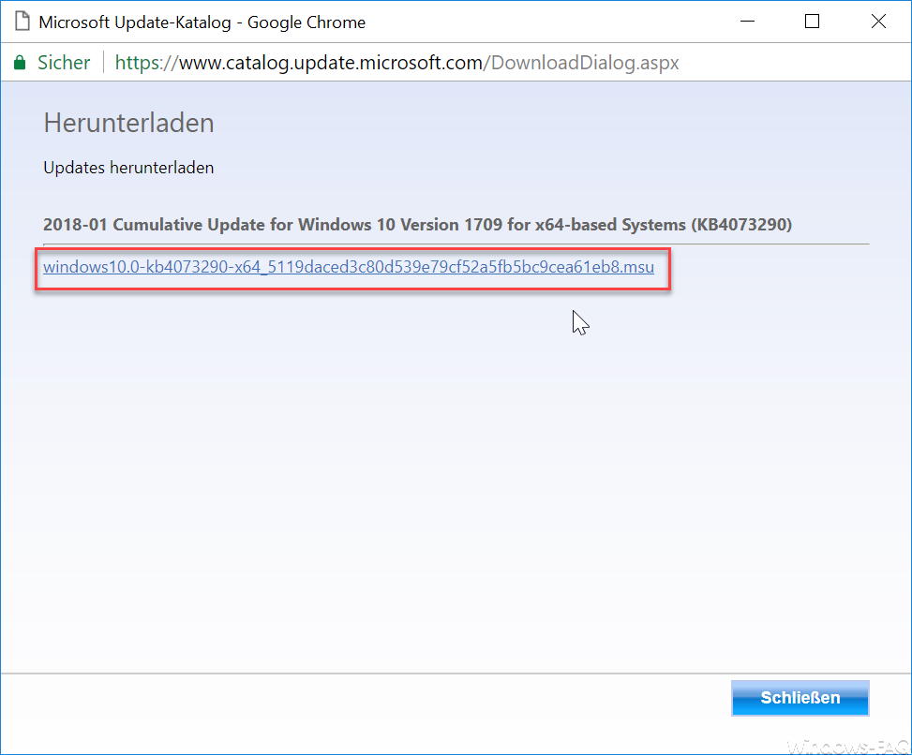Click the window title 'Microsoft Update-Katalog - Google Chrome'
912x755 pixels.
tap(202, 22)
